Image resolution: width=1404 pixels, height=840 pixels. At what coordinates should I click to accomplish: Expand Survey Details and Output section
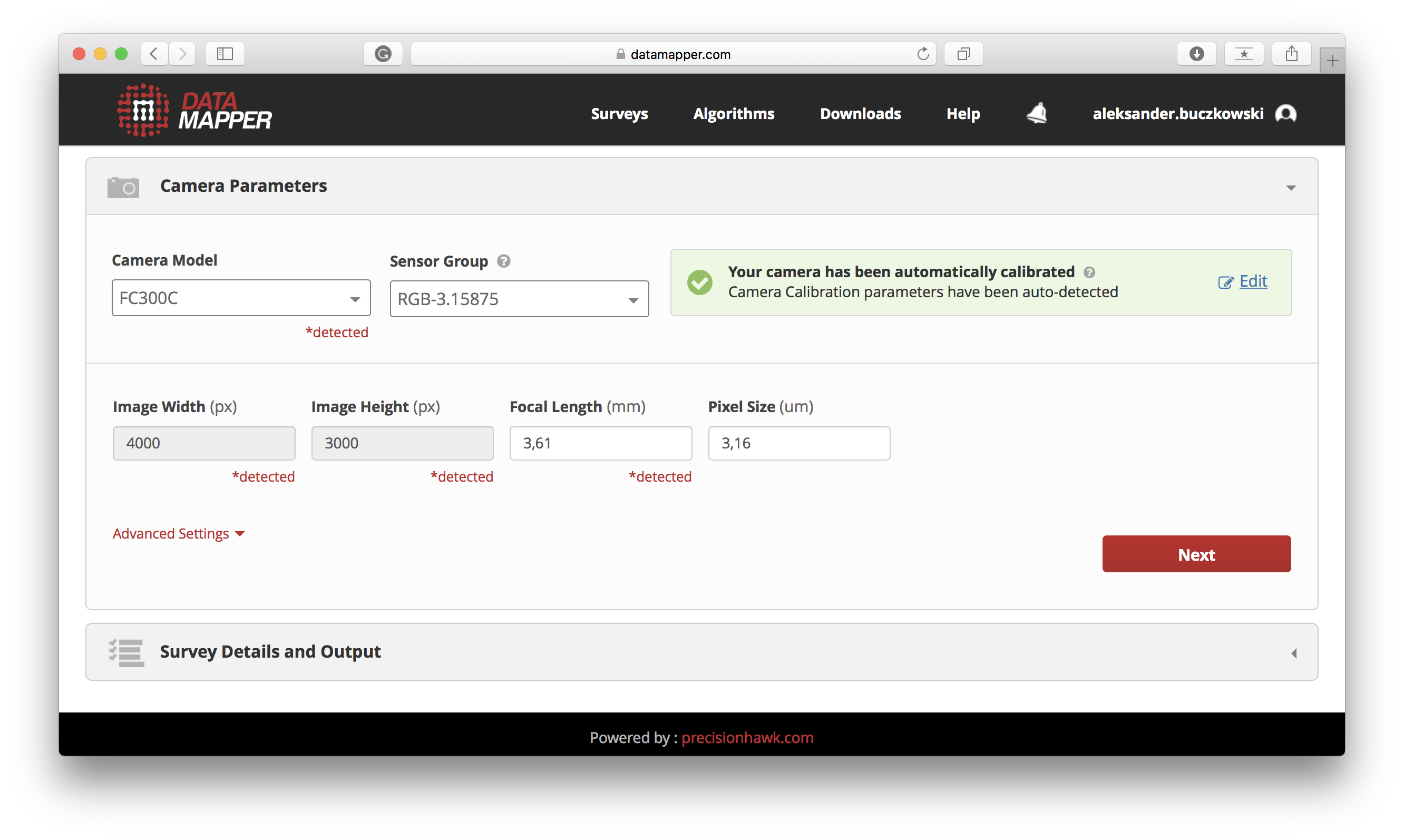click(x=1294, y=653)
